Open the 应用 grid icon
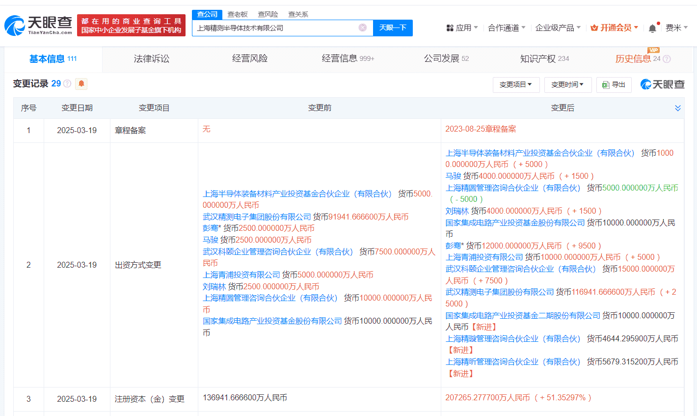This screenshot has width=697, height=416. tap(451, 28)
